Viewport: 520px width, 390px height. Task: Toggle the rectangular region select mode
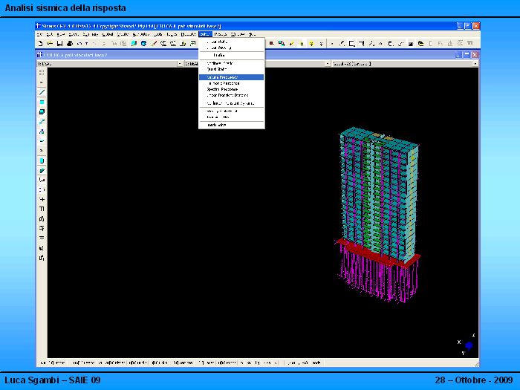click(351, 43)
